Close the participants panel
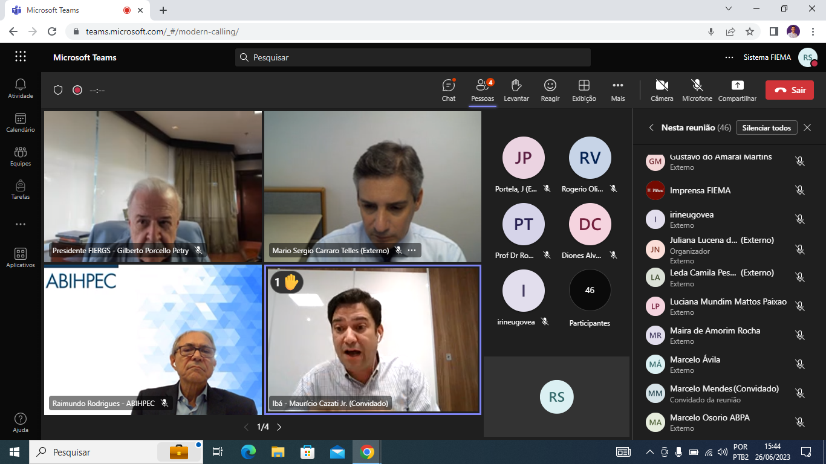Viewport: 826px width, 464px height. click(807, 127)
